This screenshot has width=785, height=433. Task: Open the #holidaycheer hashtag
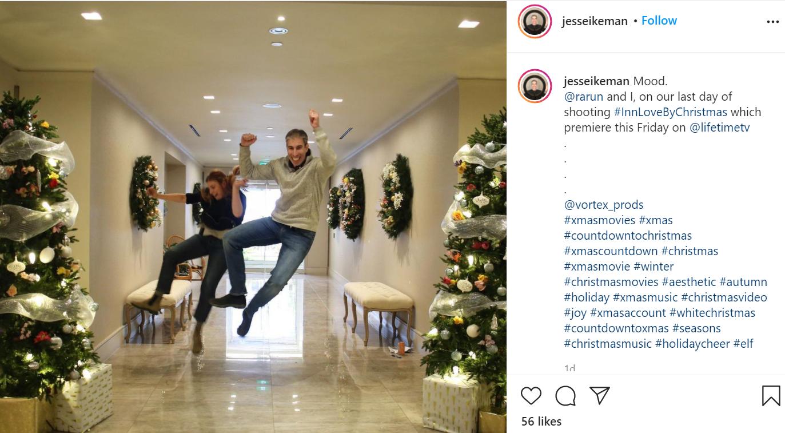point(692,344)
